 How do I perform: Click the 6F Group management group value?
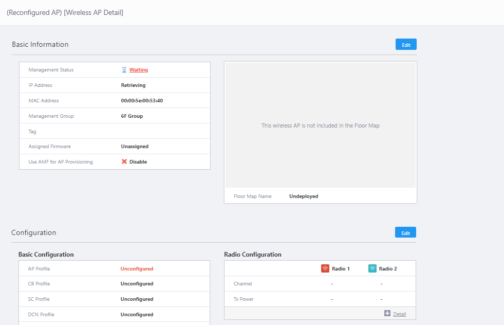132,116
